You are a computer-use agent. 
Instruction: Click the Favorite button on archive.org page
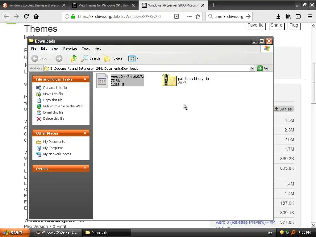click(256, 25)
